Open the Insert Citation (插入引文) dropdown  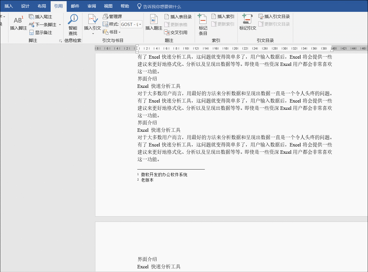pos(93,34)
